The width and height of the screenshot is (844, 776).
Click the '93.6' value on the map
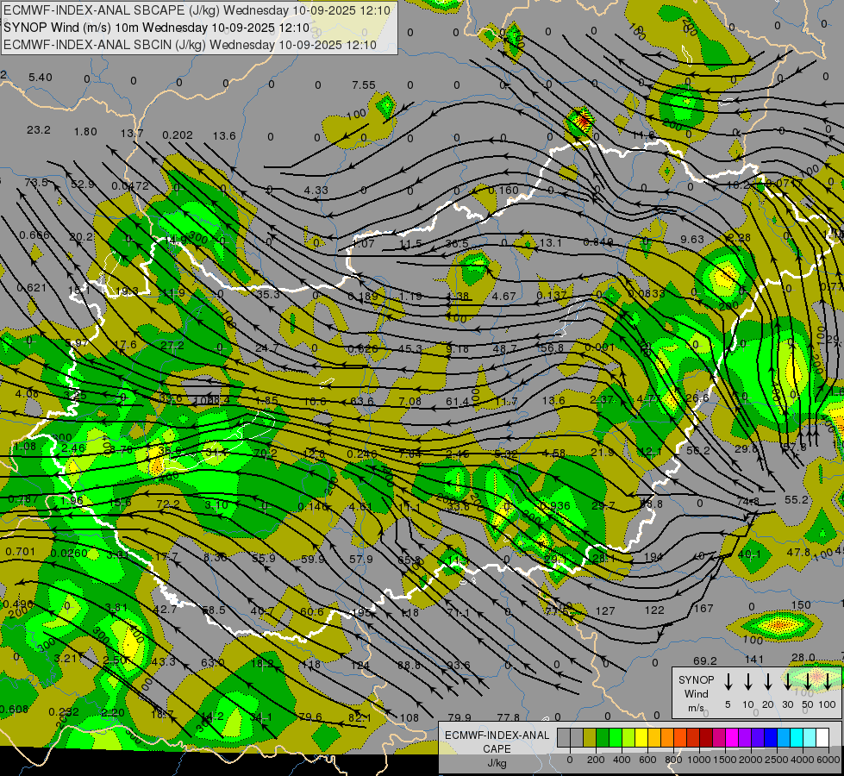(x=459, y=665)
